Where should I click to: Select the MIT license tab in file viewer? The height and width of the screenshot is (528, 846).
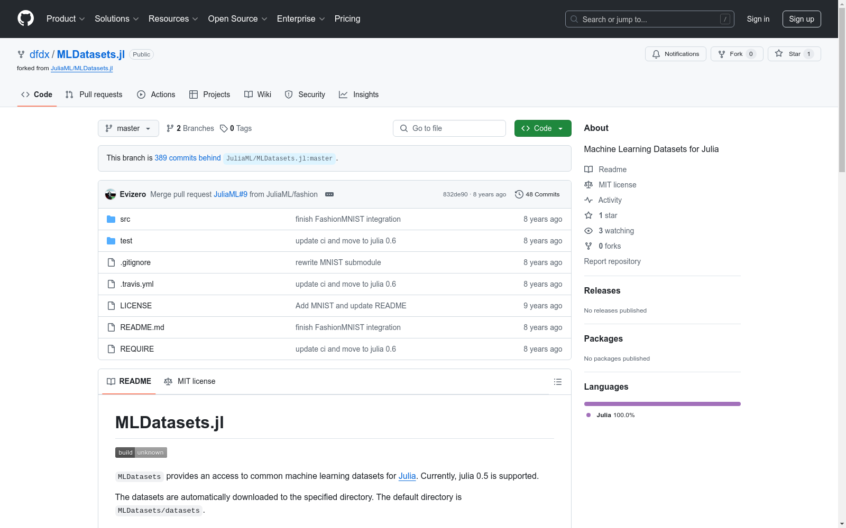point(190,381)
